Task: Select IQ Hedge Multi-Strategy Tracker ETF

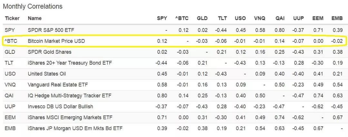Action: [69, 96]
